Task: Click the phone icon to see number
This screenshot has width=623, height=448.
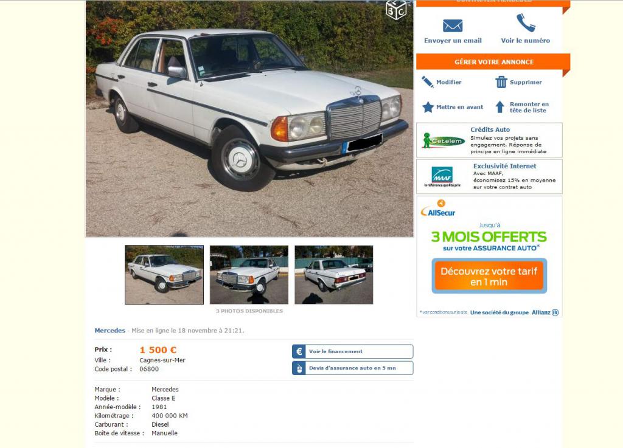Action: coord(525,23)
